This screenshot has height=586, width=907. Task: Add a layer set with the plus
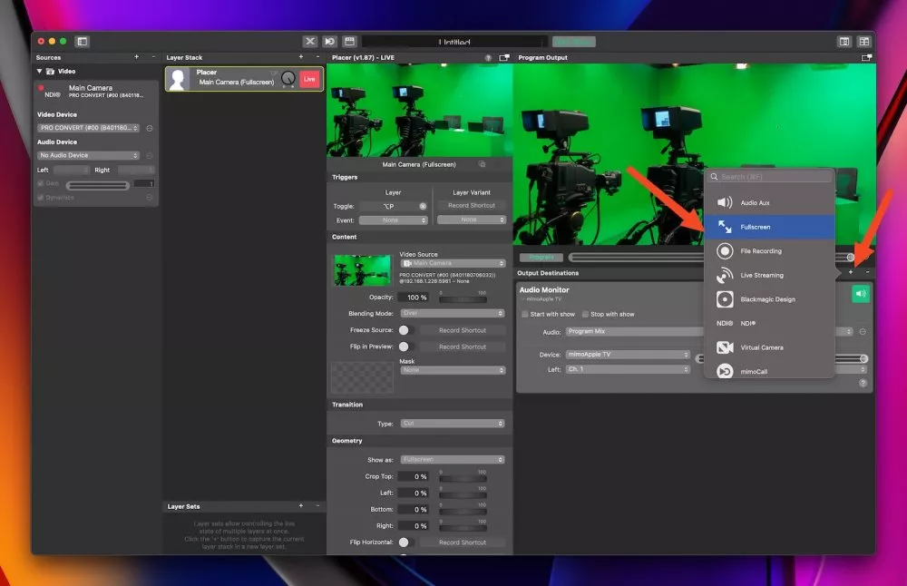[301, 505]
